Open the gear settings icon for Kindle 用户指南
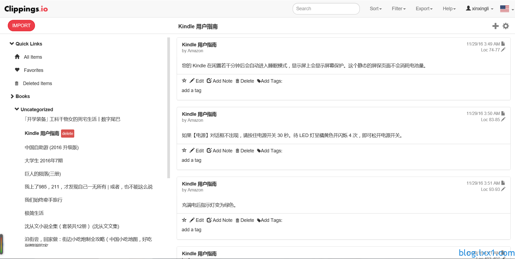The image size is (515, 259). 506,26
